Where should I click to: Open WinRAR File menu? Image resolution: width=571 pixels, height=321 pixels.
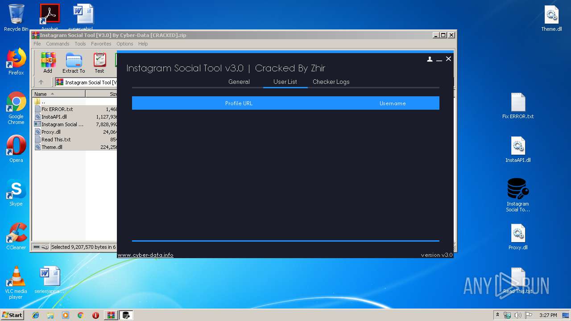(x=37, y=44)
